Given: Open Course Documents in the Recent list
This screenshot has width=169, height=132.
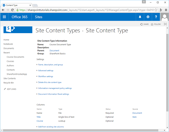Looking at the screenshot, I should pyautogui.click(x=15, y=57).
